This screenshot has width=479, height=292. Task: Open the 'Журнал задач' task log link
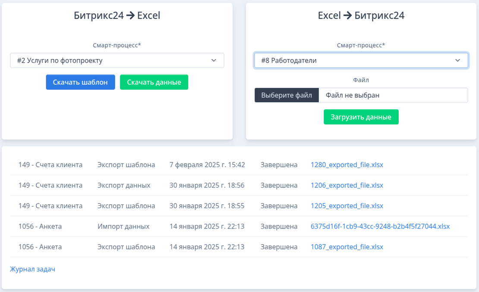(32, 269)
